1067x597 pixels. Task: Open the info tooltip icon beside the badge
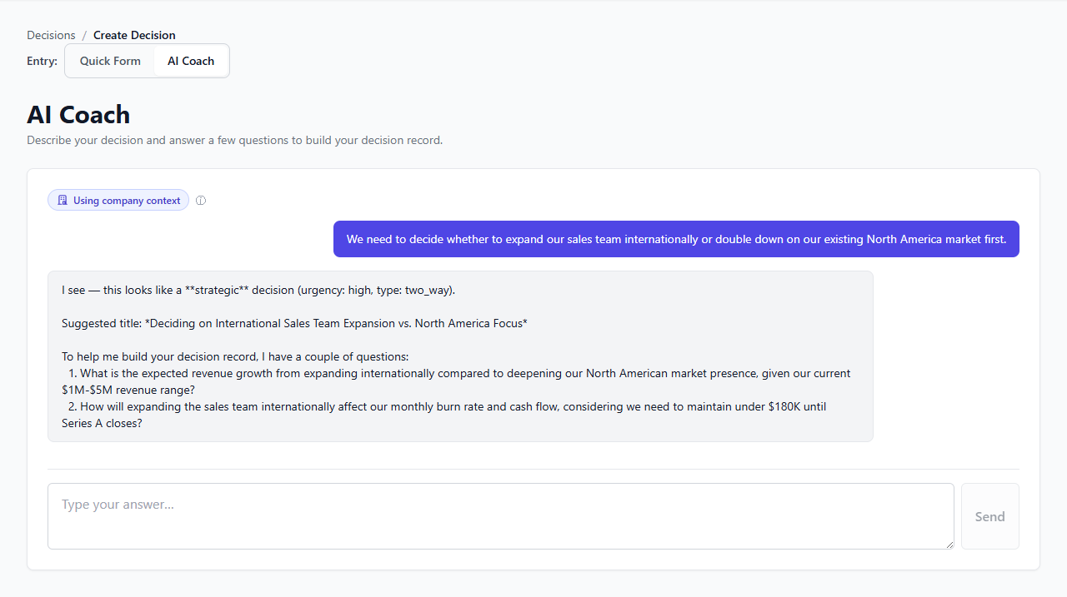[200, 200]
